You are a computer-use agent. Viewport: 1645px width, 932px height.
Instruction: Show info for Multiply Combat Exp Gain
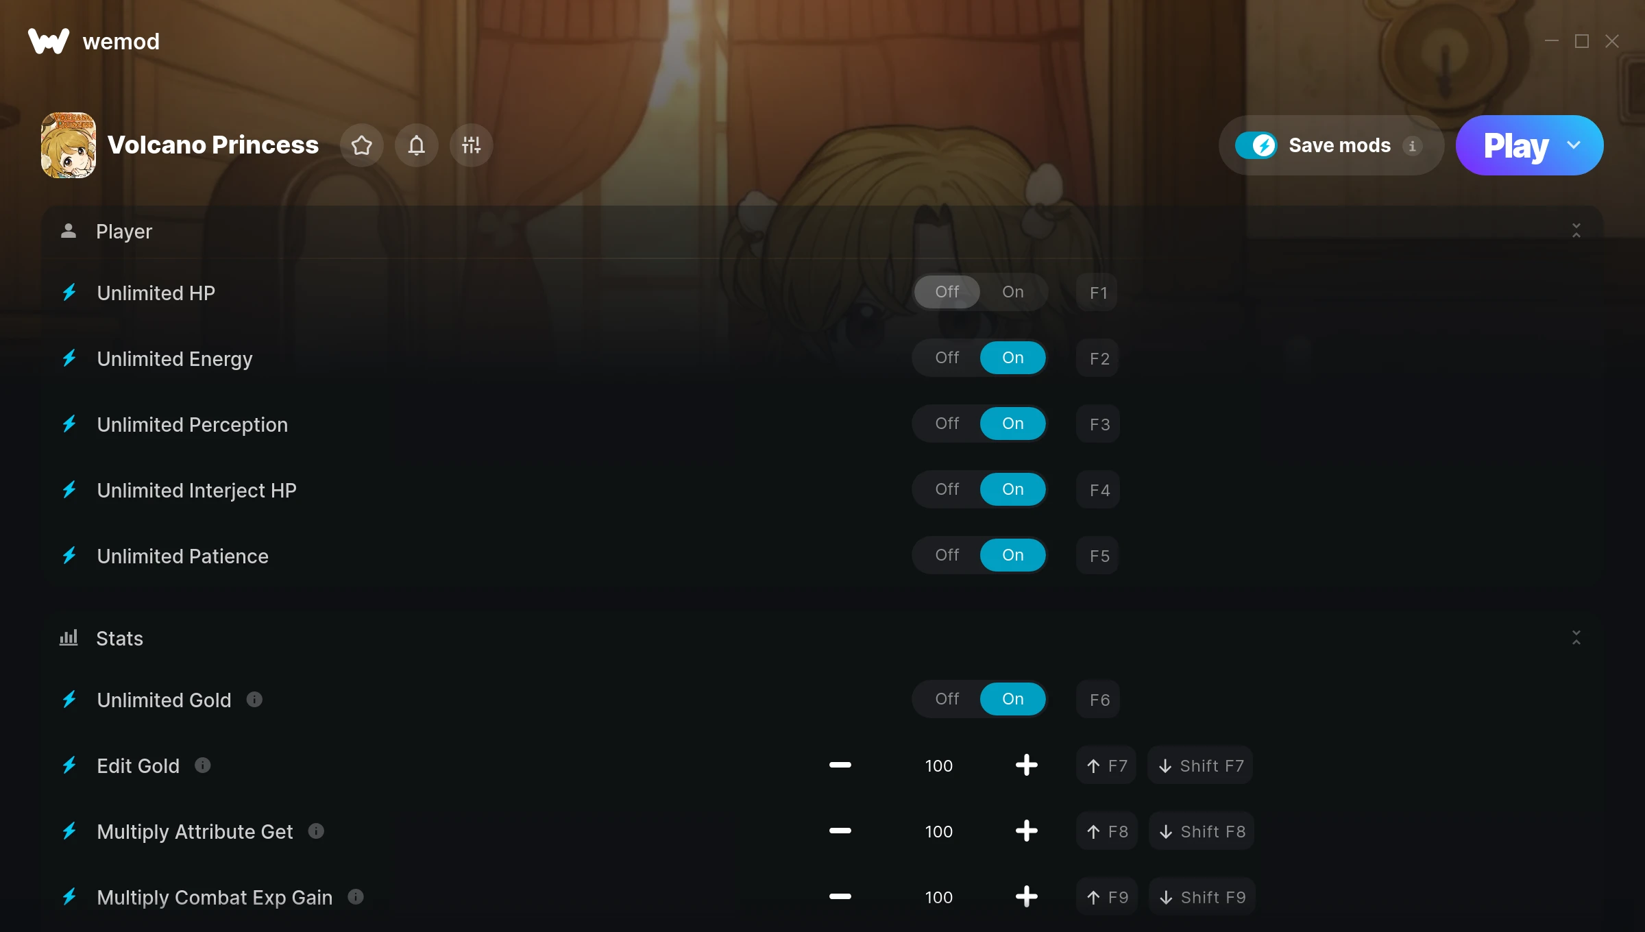click(x=356, y=896)
